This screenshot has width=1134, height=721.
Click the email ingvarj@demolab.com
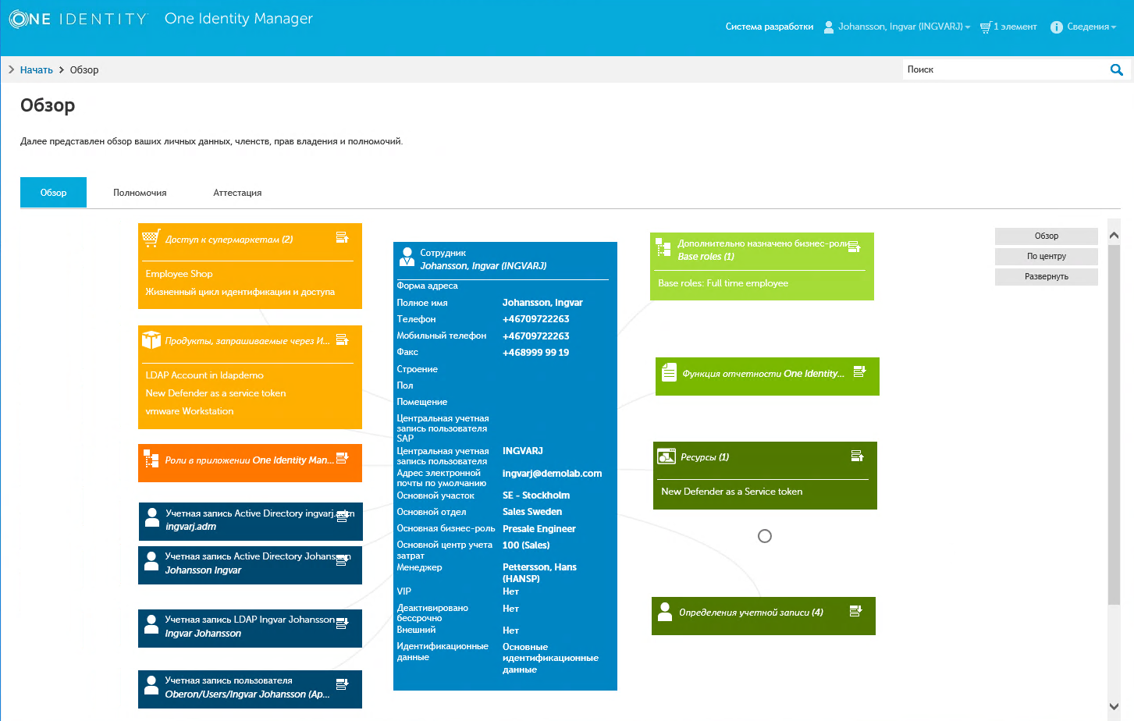pos(552,474)
